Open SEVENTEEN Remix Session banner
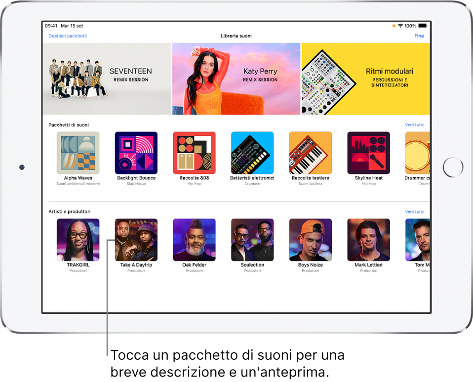The height and width of the screenshot is (382, 473). [x=107, y=78]
